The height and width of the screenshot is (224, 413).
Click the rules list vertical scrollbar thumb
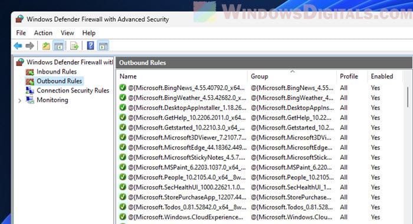point(408,97)
